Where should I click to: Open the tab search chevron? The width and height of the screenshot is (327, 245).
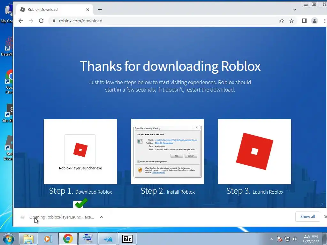295,10
